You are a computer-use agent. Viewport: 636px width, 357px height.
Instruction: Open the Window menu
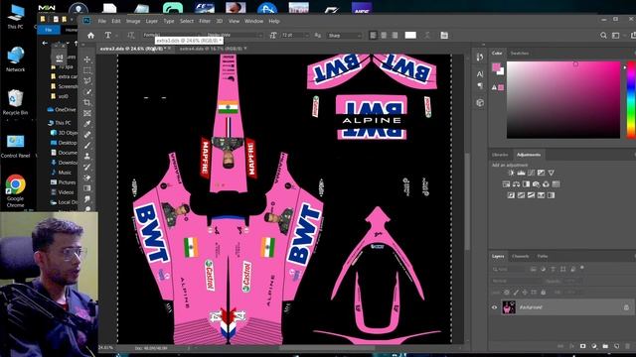[254, 21]
